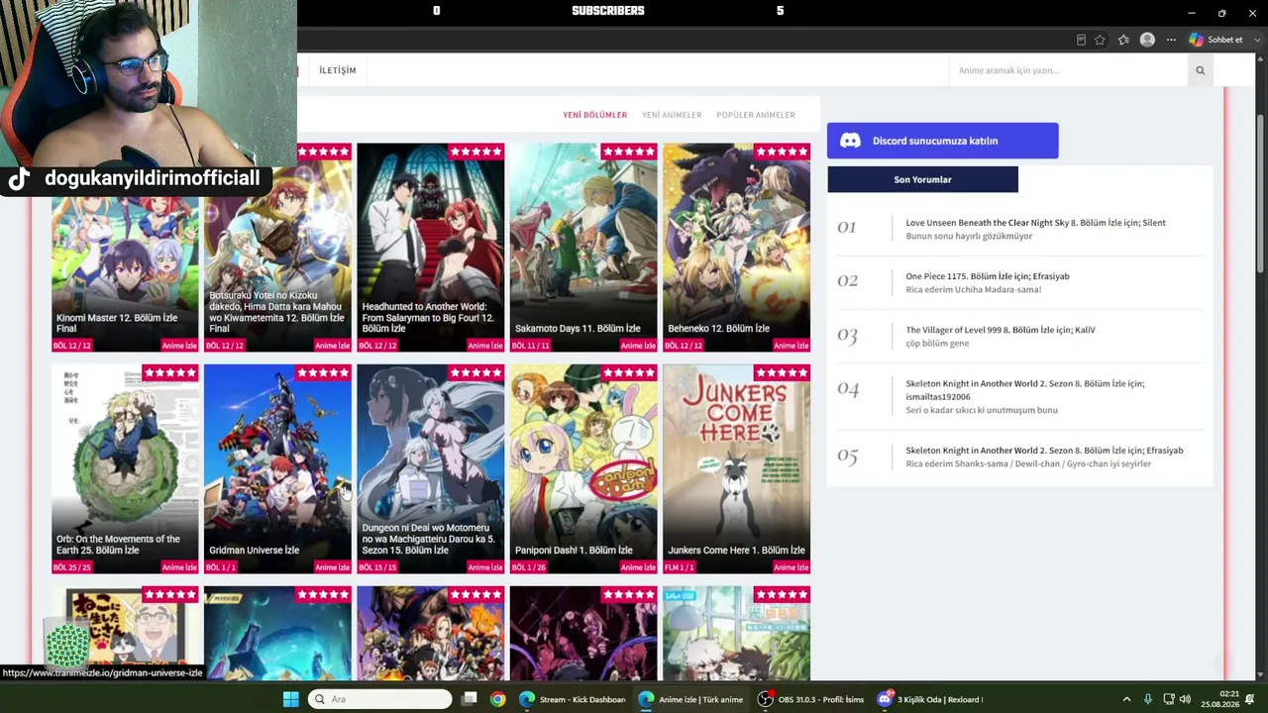Switch to the YENİ ANİMELER tab
The width and height of the screenshot is (1268, 713).
672,115
